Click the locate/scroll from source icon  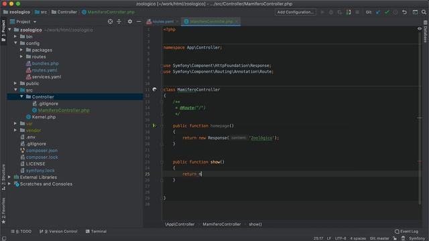[x=110, y=21]
